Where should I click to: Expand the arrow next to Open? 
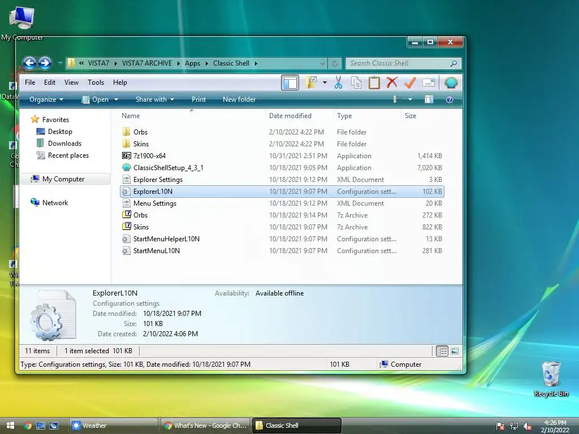click(116, 99)
